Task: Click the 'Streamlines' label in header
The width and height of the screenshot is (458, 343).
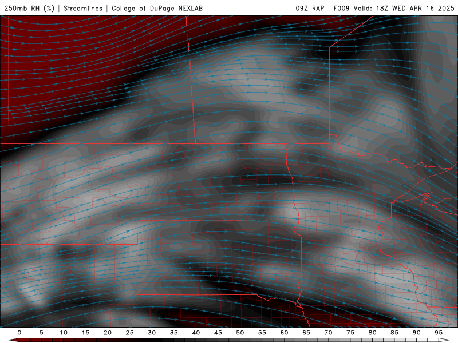Action: click(x=83, y=8)
